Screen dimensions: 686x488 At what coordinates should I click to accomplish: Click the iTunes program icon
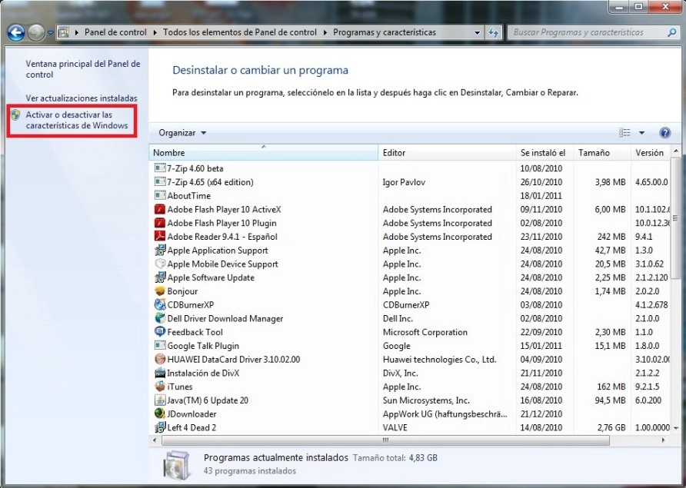[x=158, y=387]
